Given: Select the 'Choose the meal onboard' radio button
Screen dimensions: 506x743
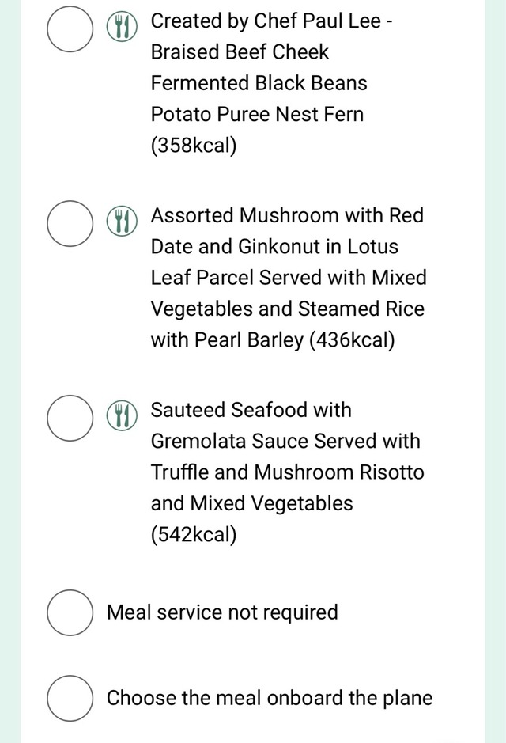Looking at the screenshot, I should click(70, 698).
